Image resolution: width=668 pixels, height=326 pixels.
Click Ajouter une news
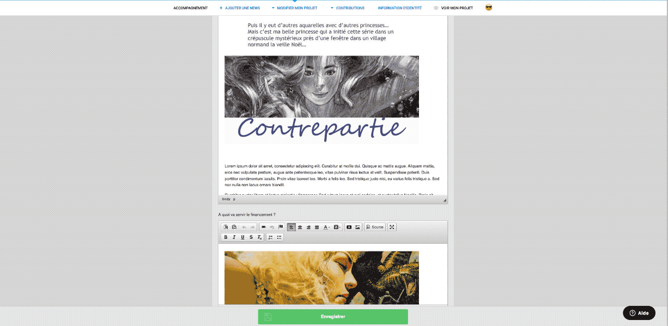pyautogui.click(x=240, y=8)
